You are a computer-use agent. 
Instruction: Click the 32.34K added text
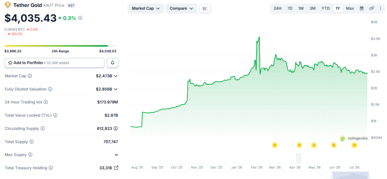pos(57,63)
